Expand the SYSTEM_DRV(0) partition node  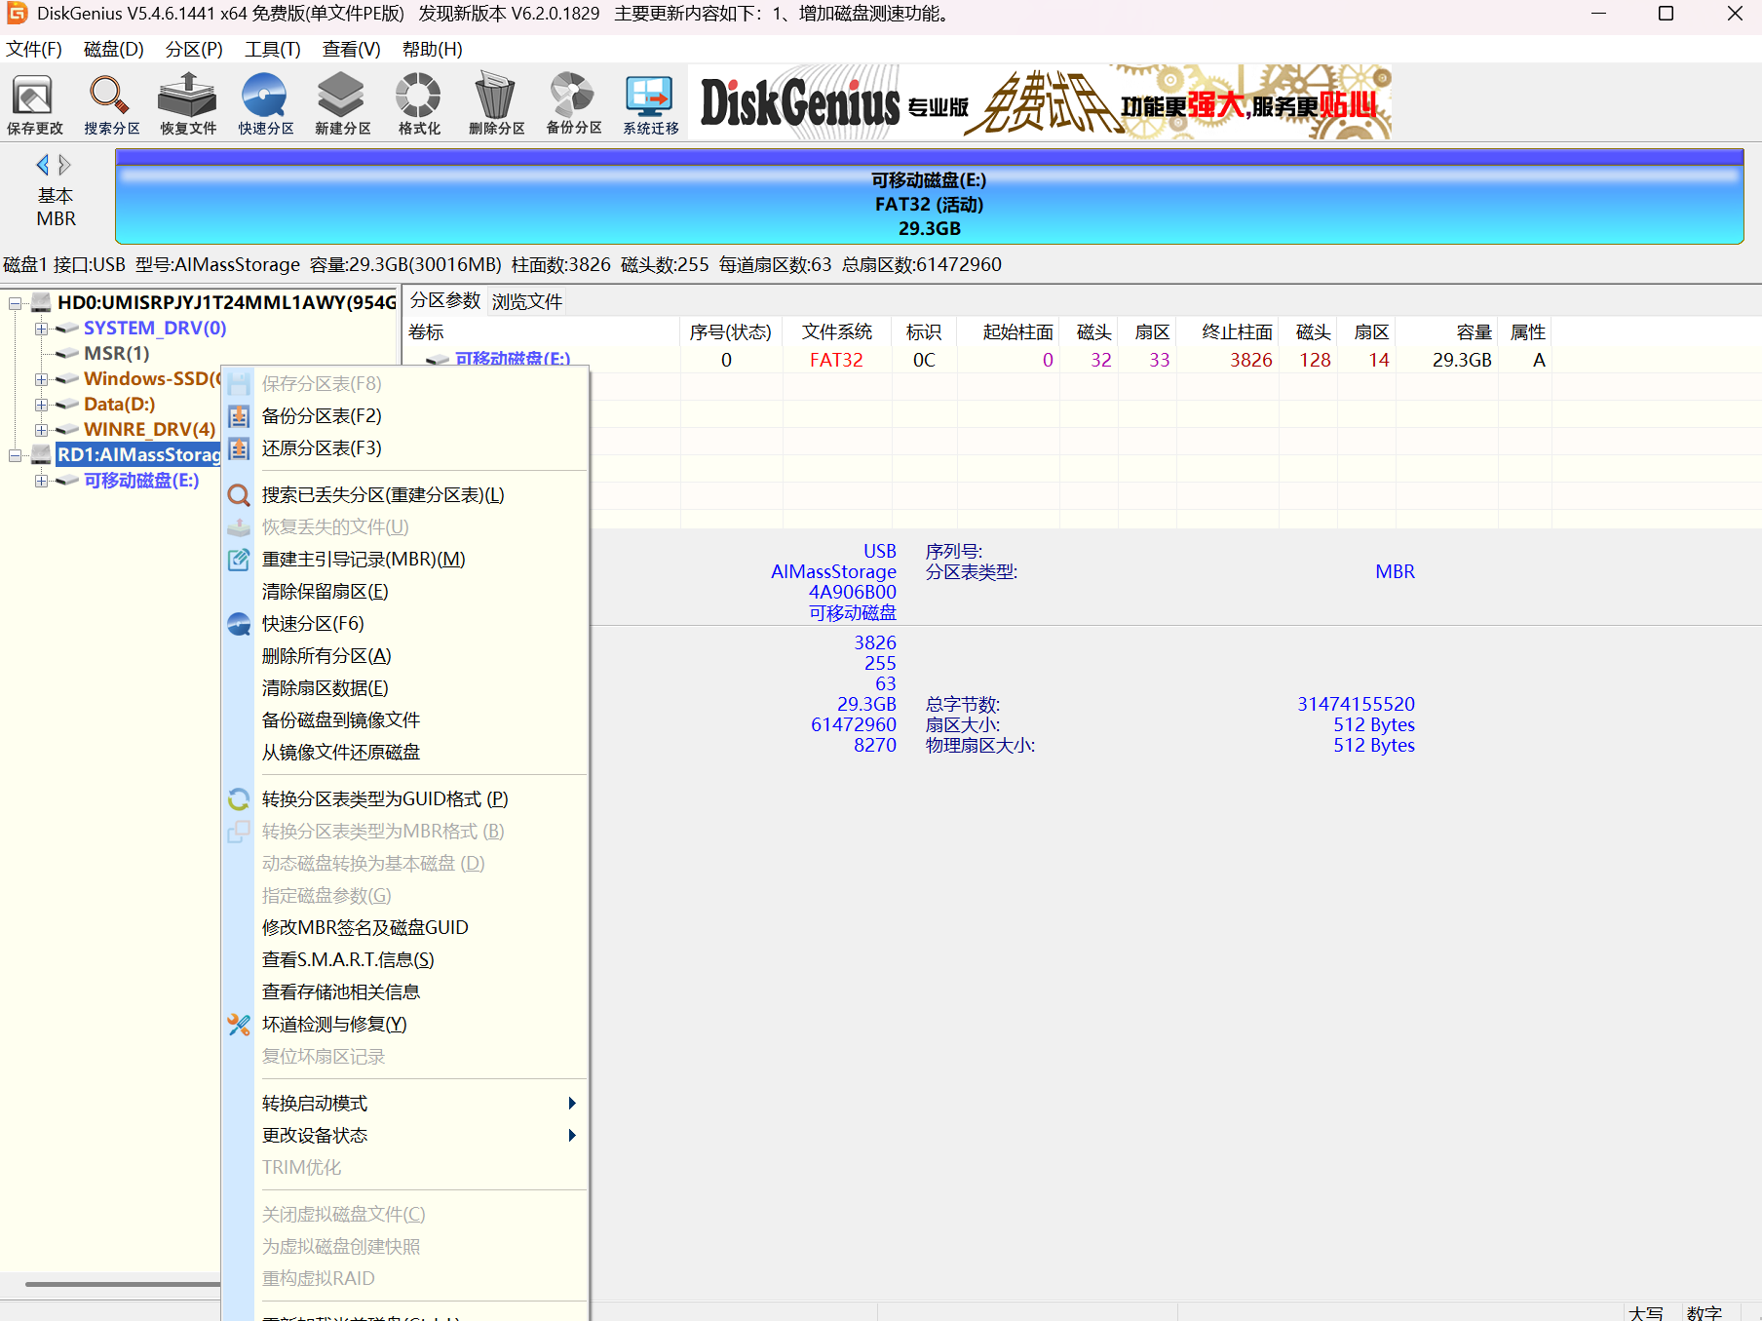41,329
